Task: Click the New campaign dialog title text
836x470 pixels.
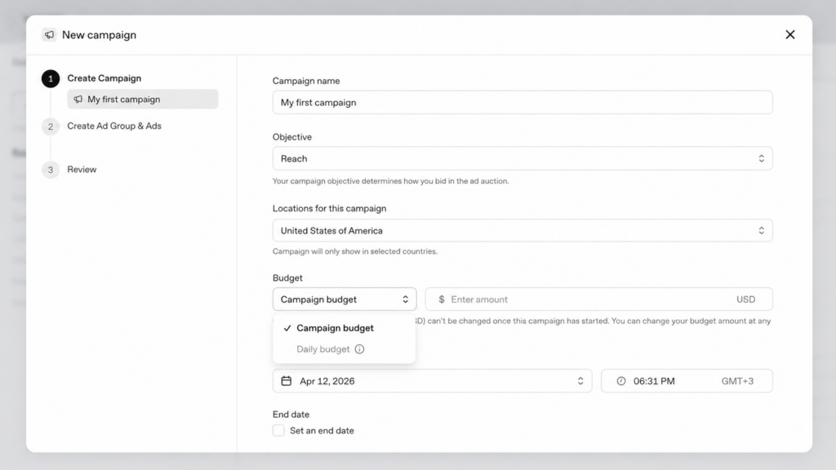Action: point(99,34)
